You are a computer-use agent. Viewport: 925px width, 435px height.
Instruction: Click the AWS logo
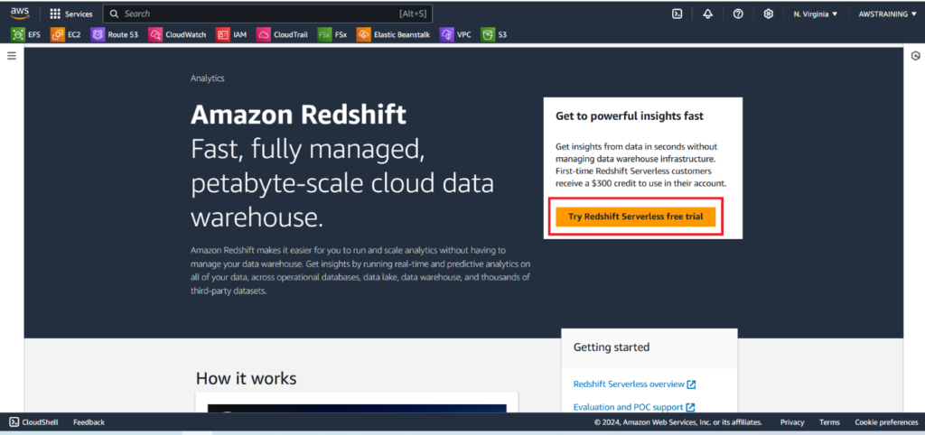point(20,14)
